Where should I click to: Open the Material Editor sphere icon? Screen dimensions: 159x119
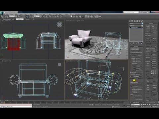(91, 17)
